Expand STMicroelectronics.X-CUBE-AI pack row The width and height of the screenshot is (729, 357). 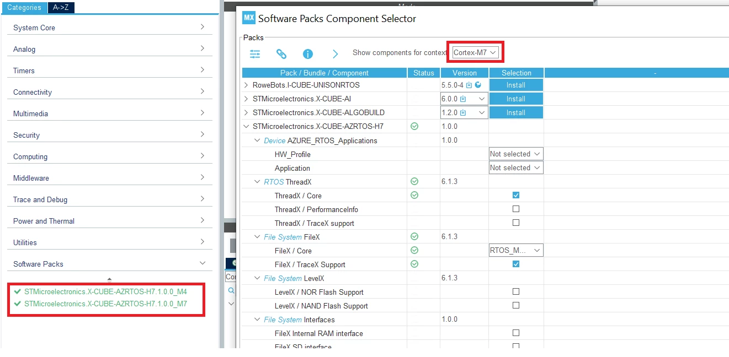pos(246,99)
